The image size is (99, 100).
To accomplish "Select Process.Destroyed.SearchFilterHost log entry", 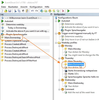I will coord(21,60).
